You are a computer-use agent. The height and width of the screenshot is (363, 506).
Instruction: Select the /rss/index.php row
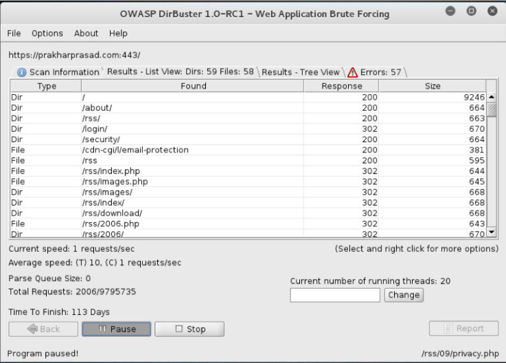[248, 171]
